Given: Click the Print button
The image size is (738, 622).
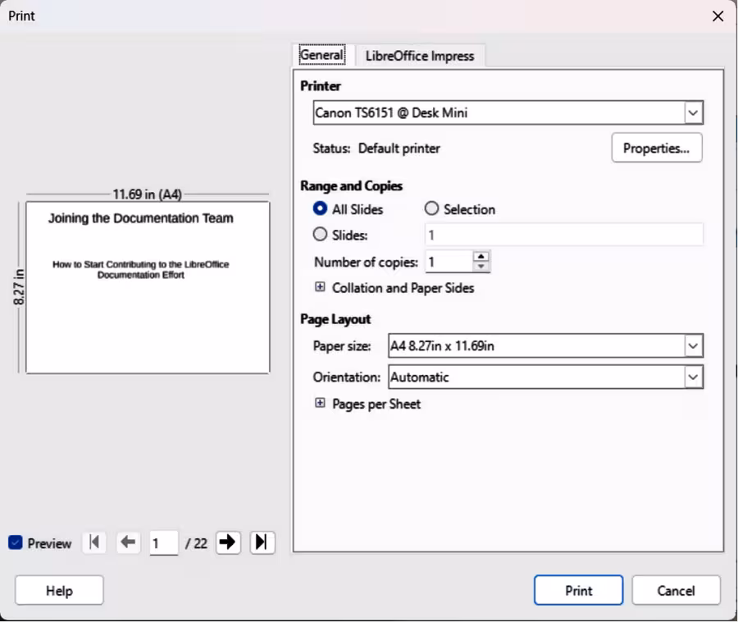Looking at the screenshot, I should coord(578,591).
